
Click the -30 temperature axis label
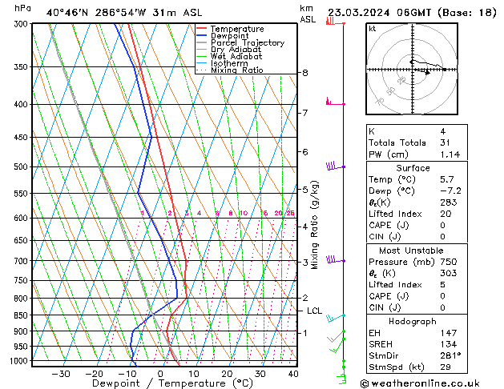click(61, 374)
